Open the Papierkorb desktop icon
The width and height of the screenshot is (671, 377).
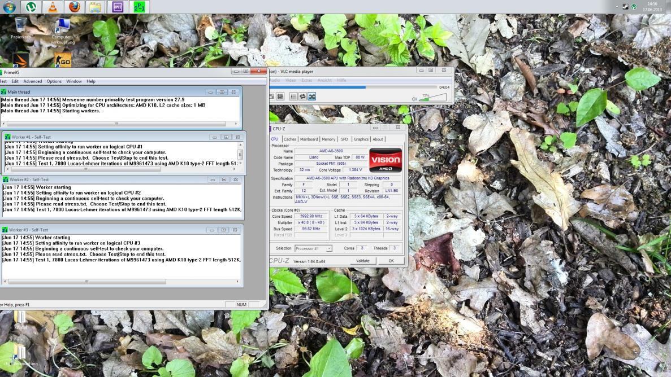(x=20, y=28)
